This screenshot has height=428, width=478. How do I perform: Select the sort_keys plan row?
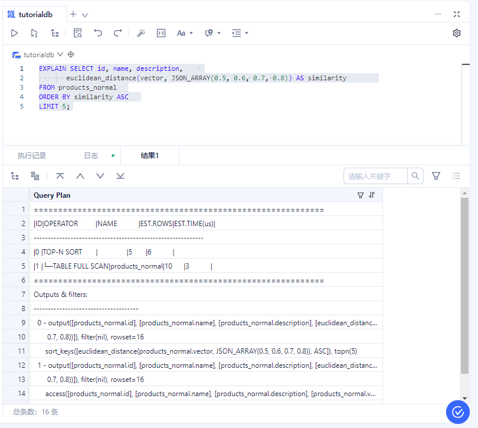[x=205, y=351]
